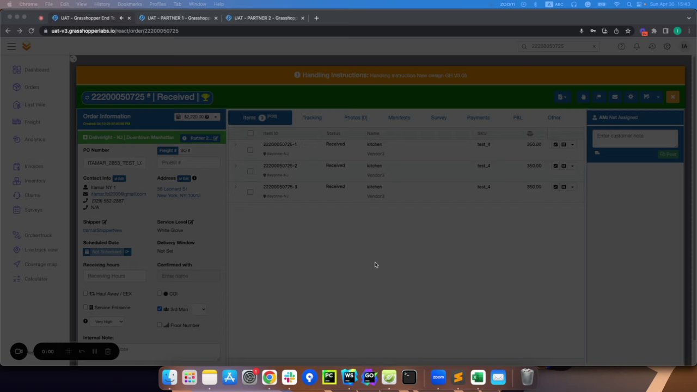
Task: Switch to the Photos (0) tab
Action: pyautogui.click(x=356, y=118)
